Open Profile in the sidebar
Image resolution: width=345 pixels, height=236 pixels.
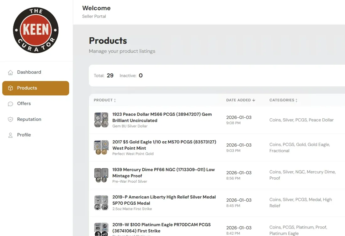coord(36,135)
